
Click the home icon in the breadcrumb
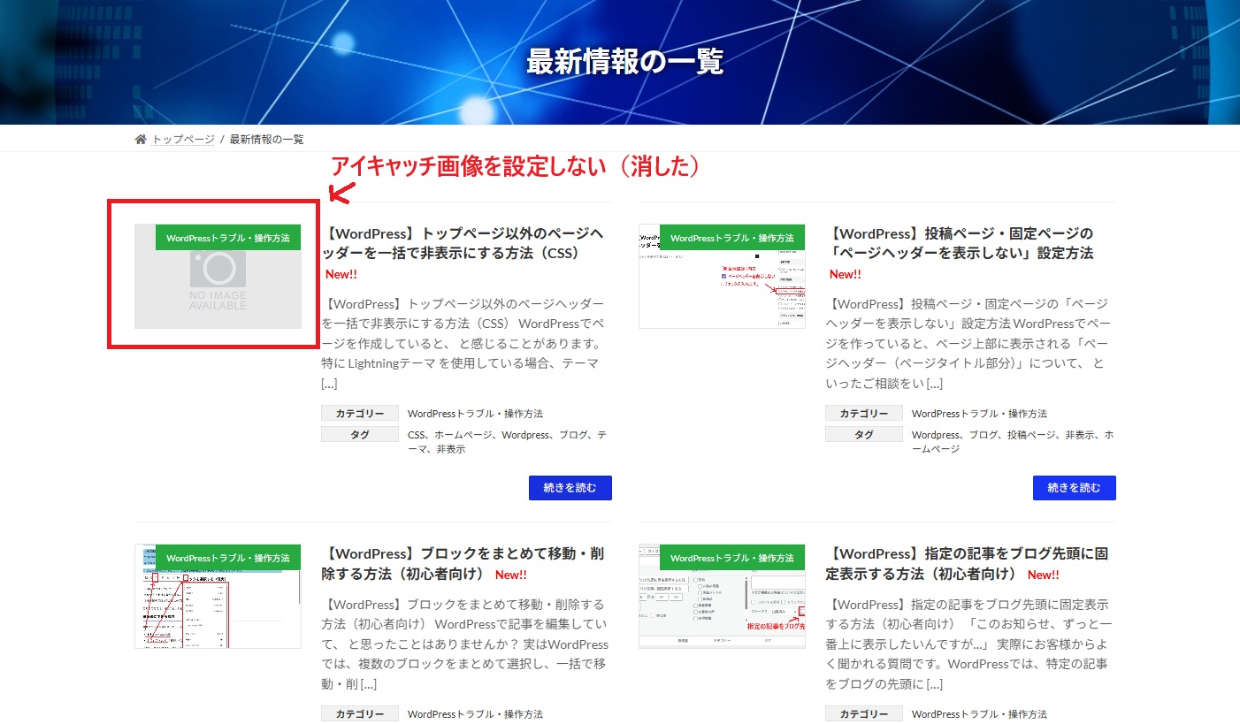point(141,138)
